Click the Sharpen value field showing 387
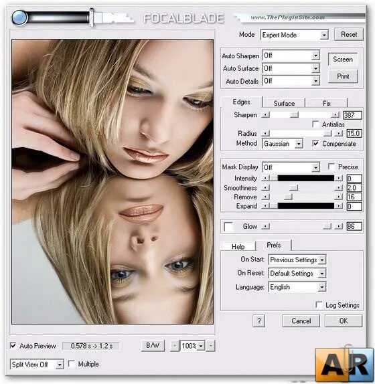 tap(353, 115)
